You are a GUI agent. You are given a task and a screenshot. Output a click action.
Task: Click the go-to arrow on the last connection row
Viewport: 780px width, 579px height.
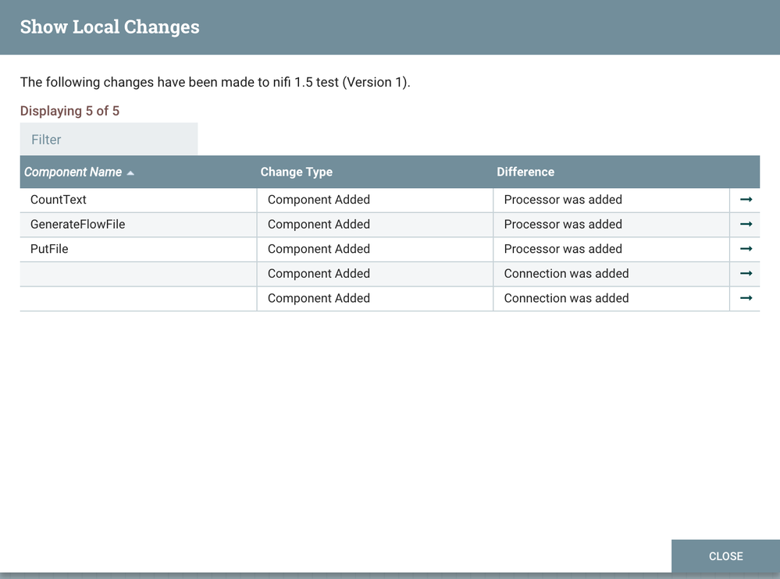coord(745,299)
